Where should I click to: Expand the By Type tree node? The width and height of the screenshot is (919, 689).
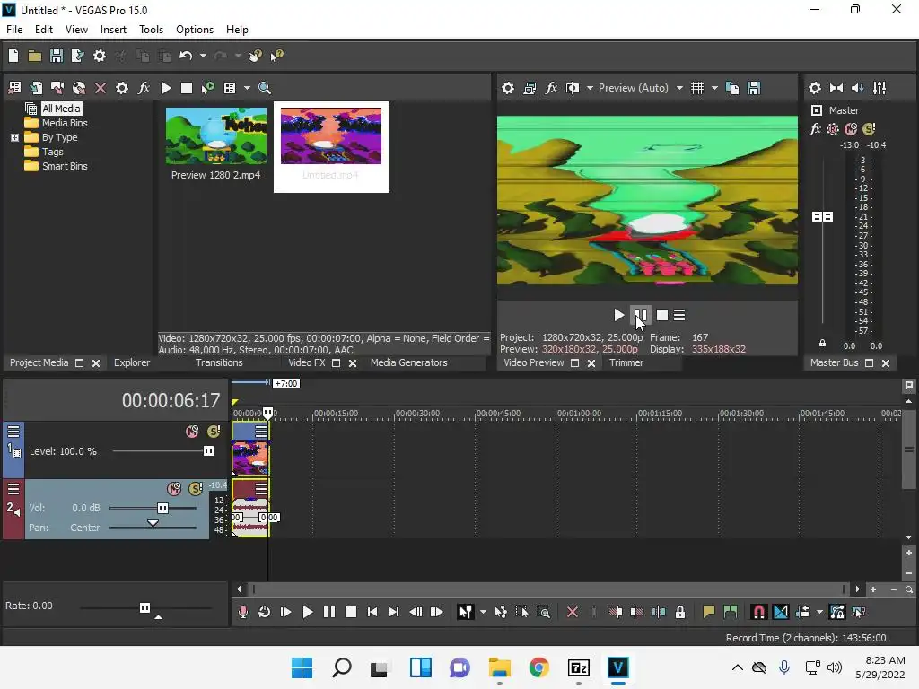(x=14, y=137)
